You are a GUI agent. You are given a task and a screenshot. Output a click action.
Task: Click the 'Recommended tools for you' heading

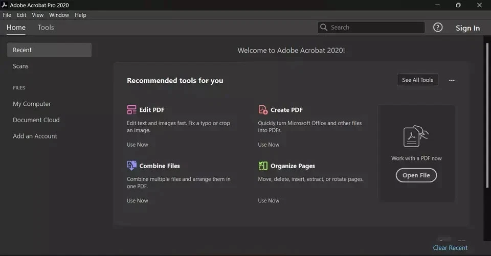[175, 80]
